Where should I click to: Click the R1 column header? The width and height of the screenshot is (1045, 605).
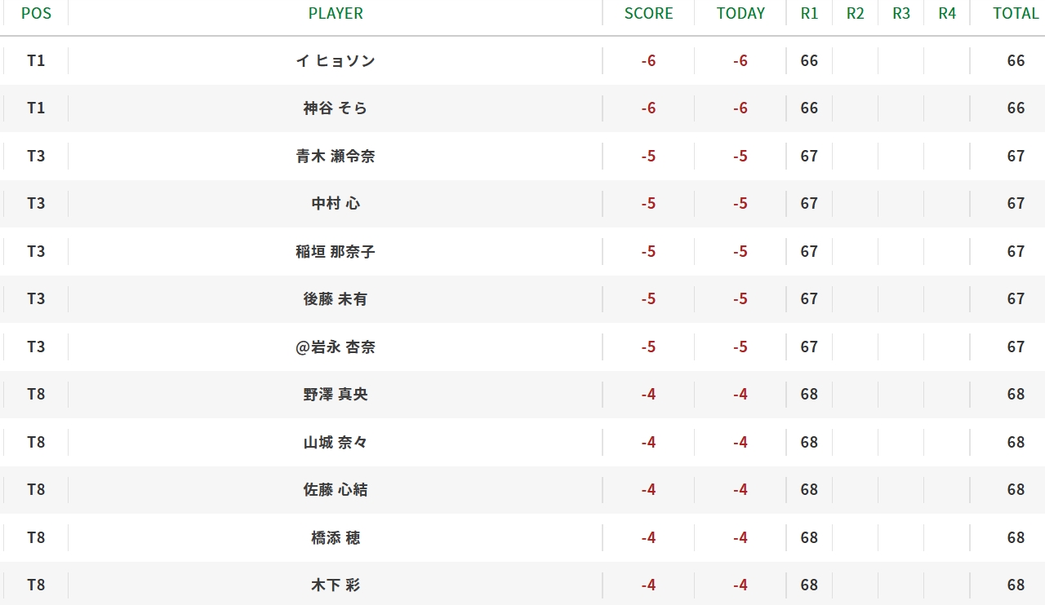(809, 13)
